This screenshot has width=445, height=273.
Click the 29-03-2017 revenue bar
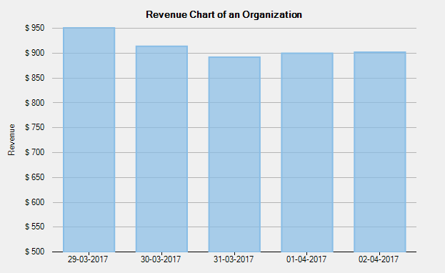tap(89, 139)
